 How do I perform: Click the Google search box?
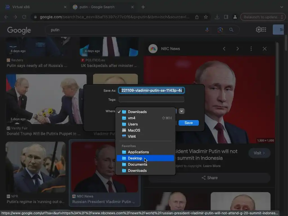pos(125,30)
